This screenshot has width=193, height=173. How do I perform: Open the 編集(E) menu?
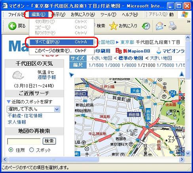coord(38,14)
